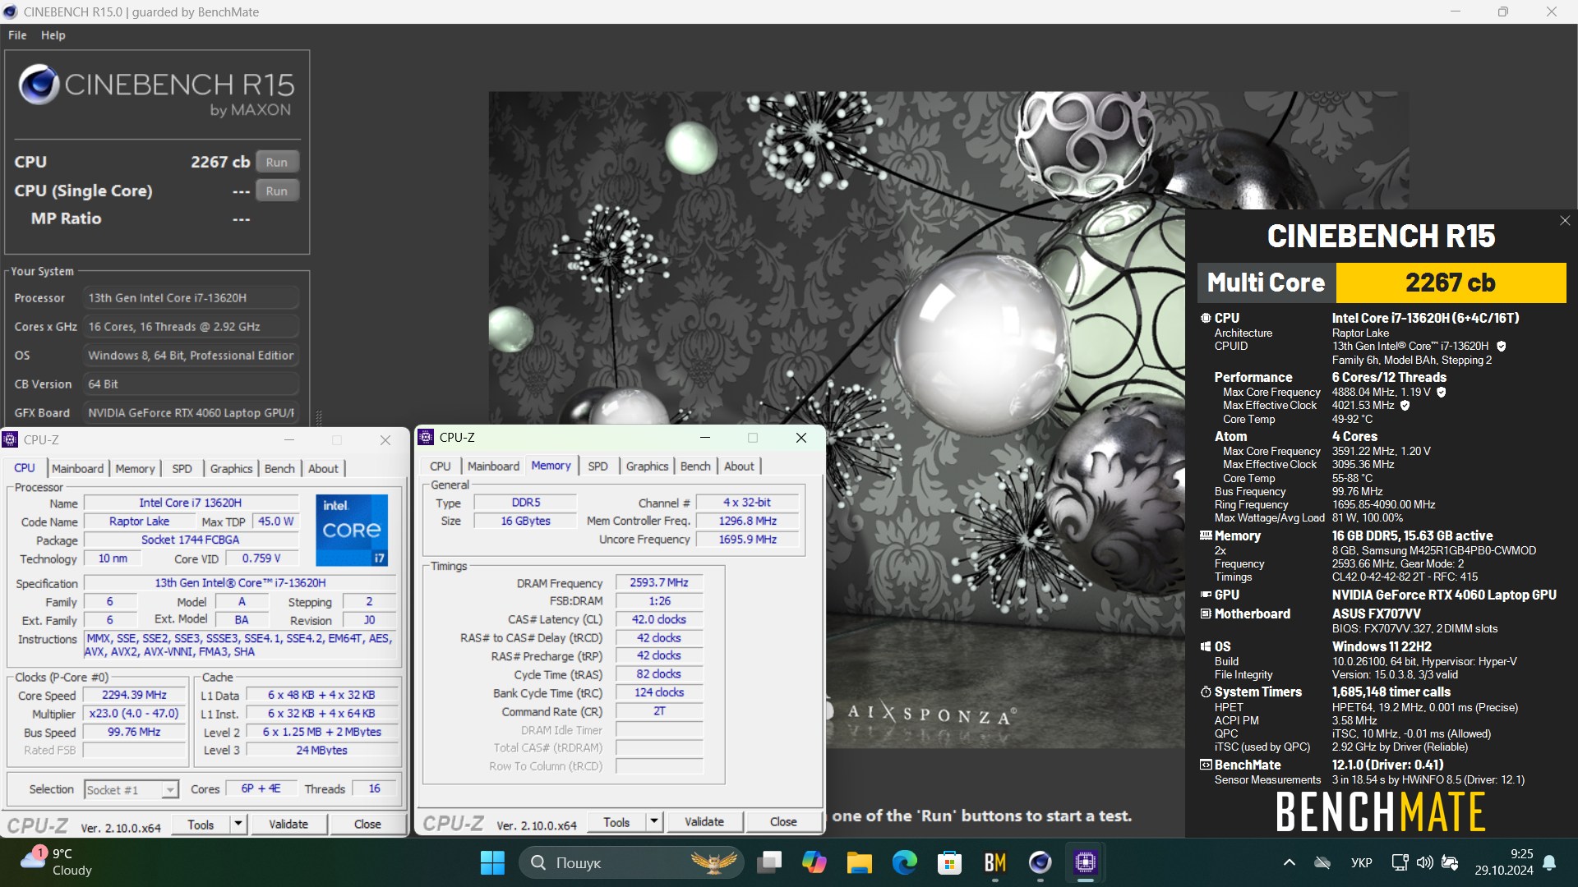Click CPU-Z icon in right window title
Image resolution: width=1578 pixels, height=887 pixels.
[427, 437]
